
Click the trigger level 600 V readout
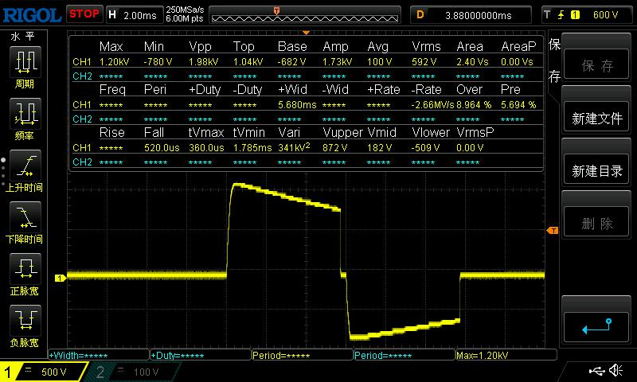[x=605, y=15]
